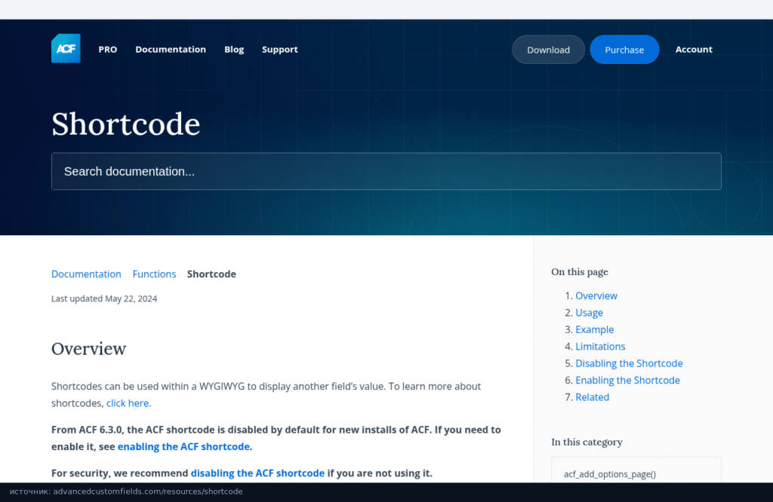The width and height of the screenshot is (773, 502).
Task: Jump to the Limitations section
Action: pyautogui.click(x=600, y=347)
